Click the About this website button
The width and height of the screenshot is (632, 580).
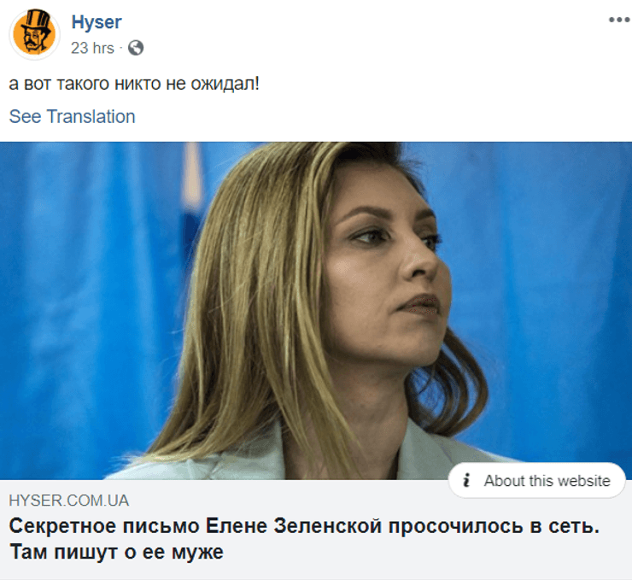coord(537,480)
